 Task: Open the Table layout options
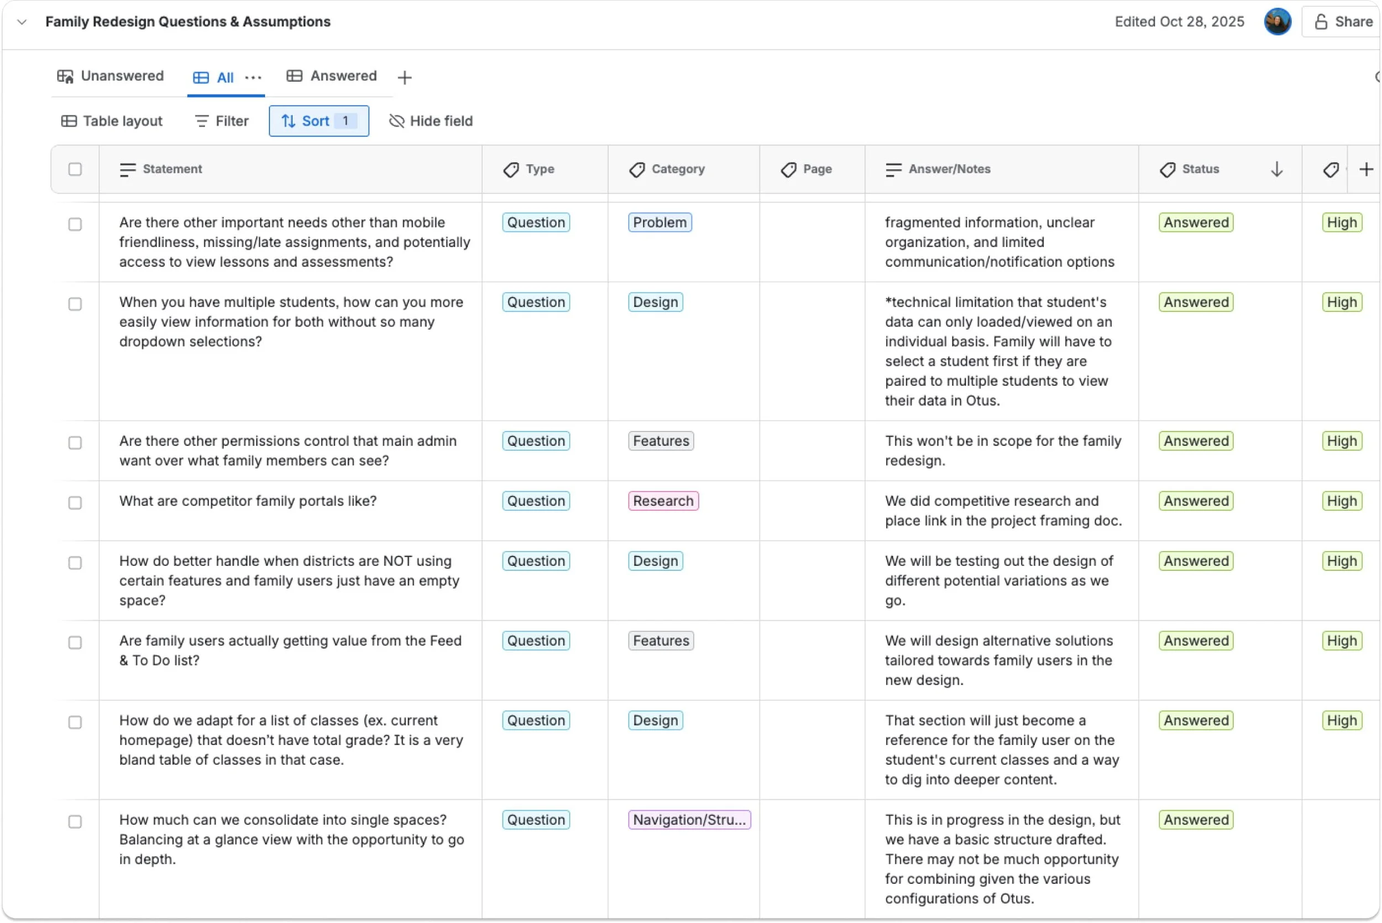pos(112,121)
